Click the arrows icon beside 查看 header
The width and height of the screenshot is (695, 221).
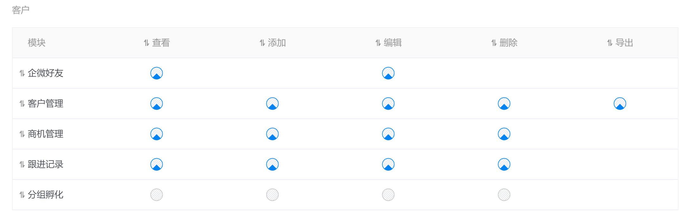[x=146, y=43]
